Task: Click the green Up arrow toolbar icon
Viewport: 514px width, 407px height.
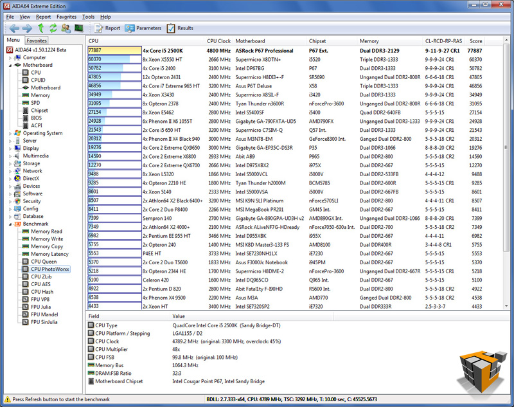Action: (40, 28)
